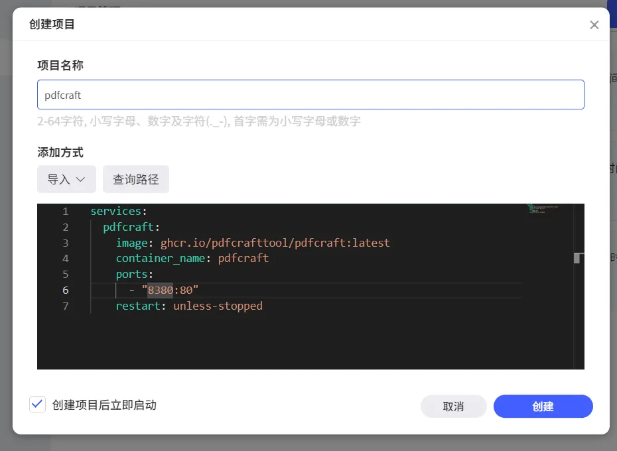Click the 'ports:' line in editor

tap(134, 275)
